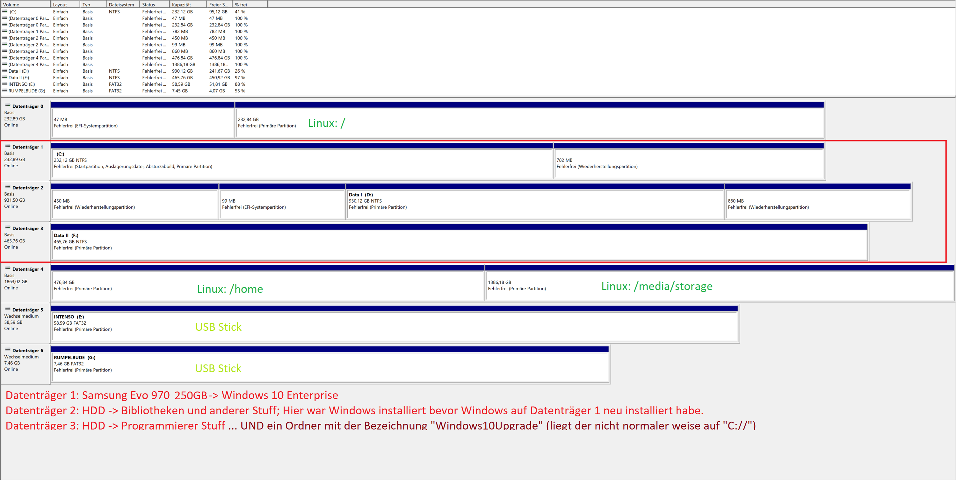Select the INTENSO (E:) 58,59 GB FAT32 block
The width and height of the screenshot is (956, 491).
click(x=395, y=324)
